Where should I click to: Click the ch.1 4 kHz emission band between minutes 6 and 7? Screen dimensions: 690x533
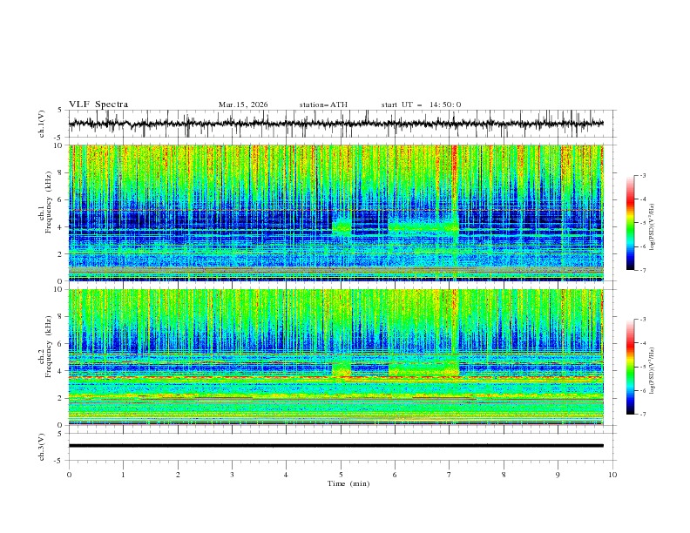click(x=423, y=227)
